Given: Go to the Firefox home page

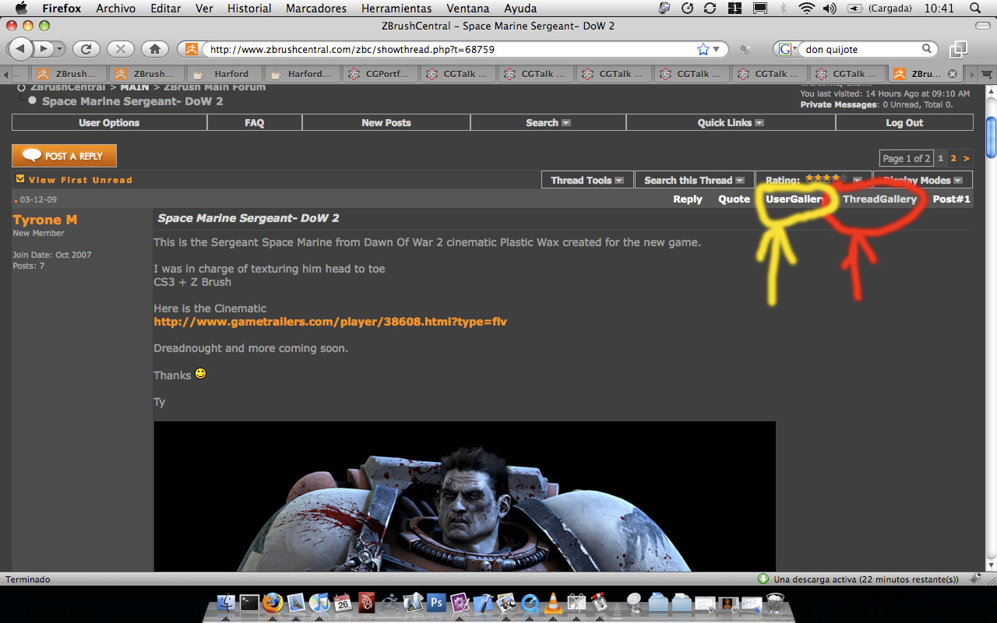Looking at the screenshot, I should [x=155, y=49].
